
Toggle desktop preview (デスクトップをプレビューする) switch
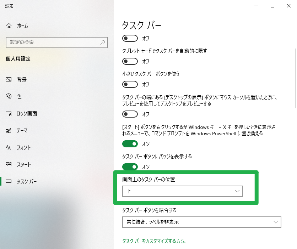pos(130,114)
